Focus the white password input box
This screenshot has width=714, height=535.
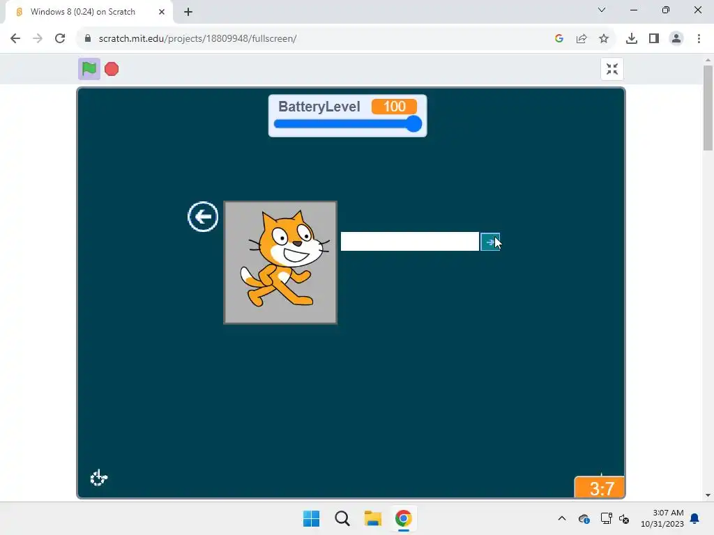410,241
